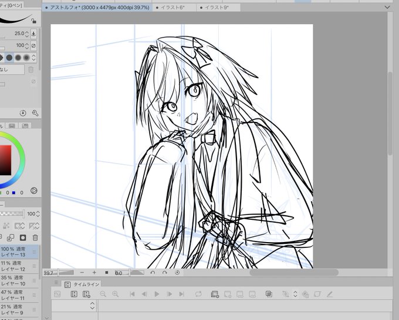Grab the handle of レイヤー 12 row
This screenshot has width=399, height=320.
pos(34,266)
